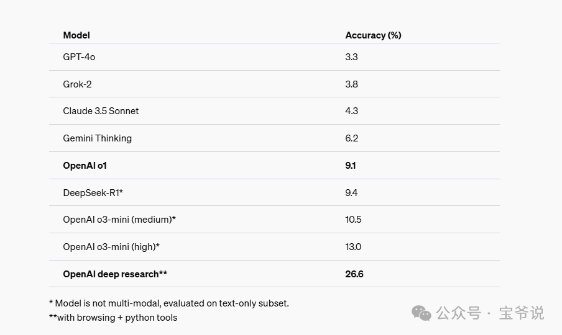Click the browsing + python tools footnote
This screenshot has height=335, width=562.
tap(113, 318)
